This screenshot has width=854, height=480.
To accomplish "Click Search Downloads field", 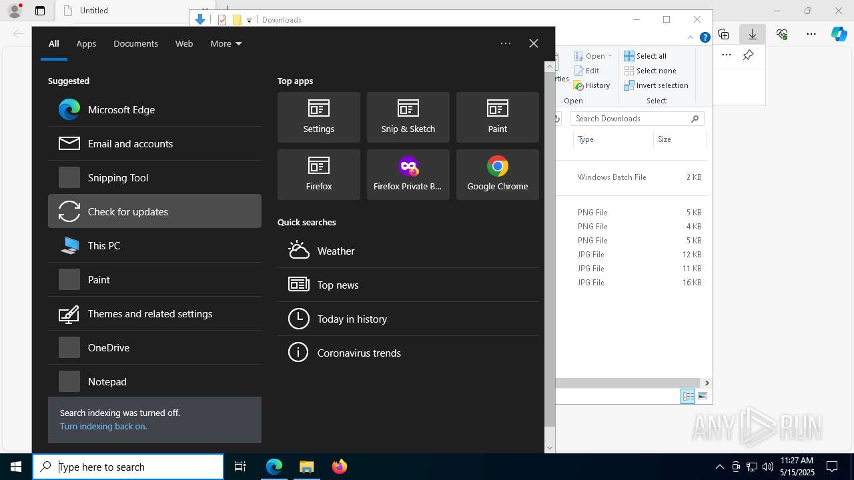I will coord(637,119).
